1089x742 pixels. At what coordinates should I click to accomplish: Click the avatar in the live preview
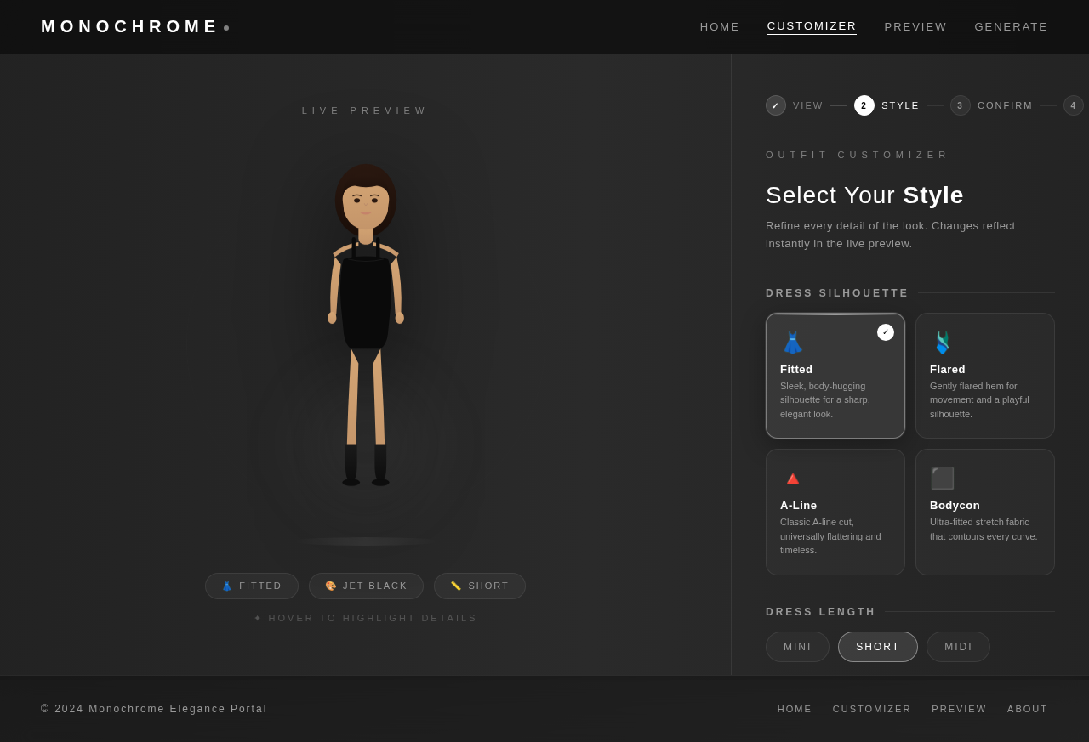[365, 323]
